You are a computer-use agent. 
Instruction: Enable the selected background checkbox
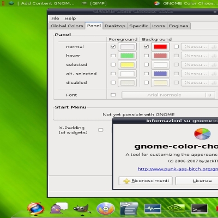tap(146, 64)
